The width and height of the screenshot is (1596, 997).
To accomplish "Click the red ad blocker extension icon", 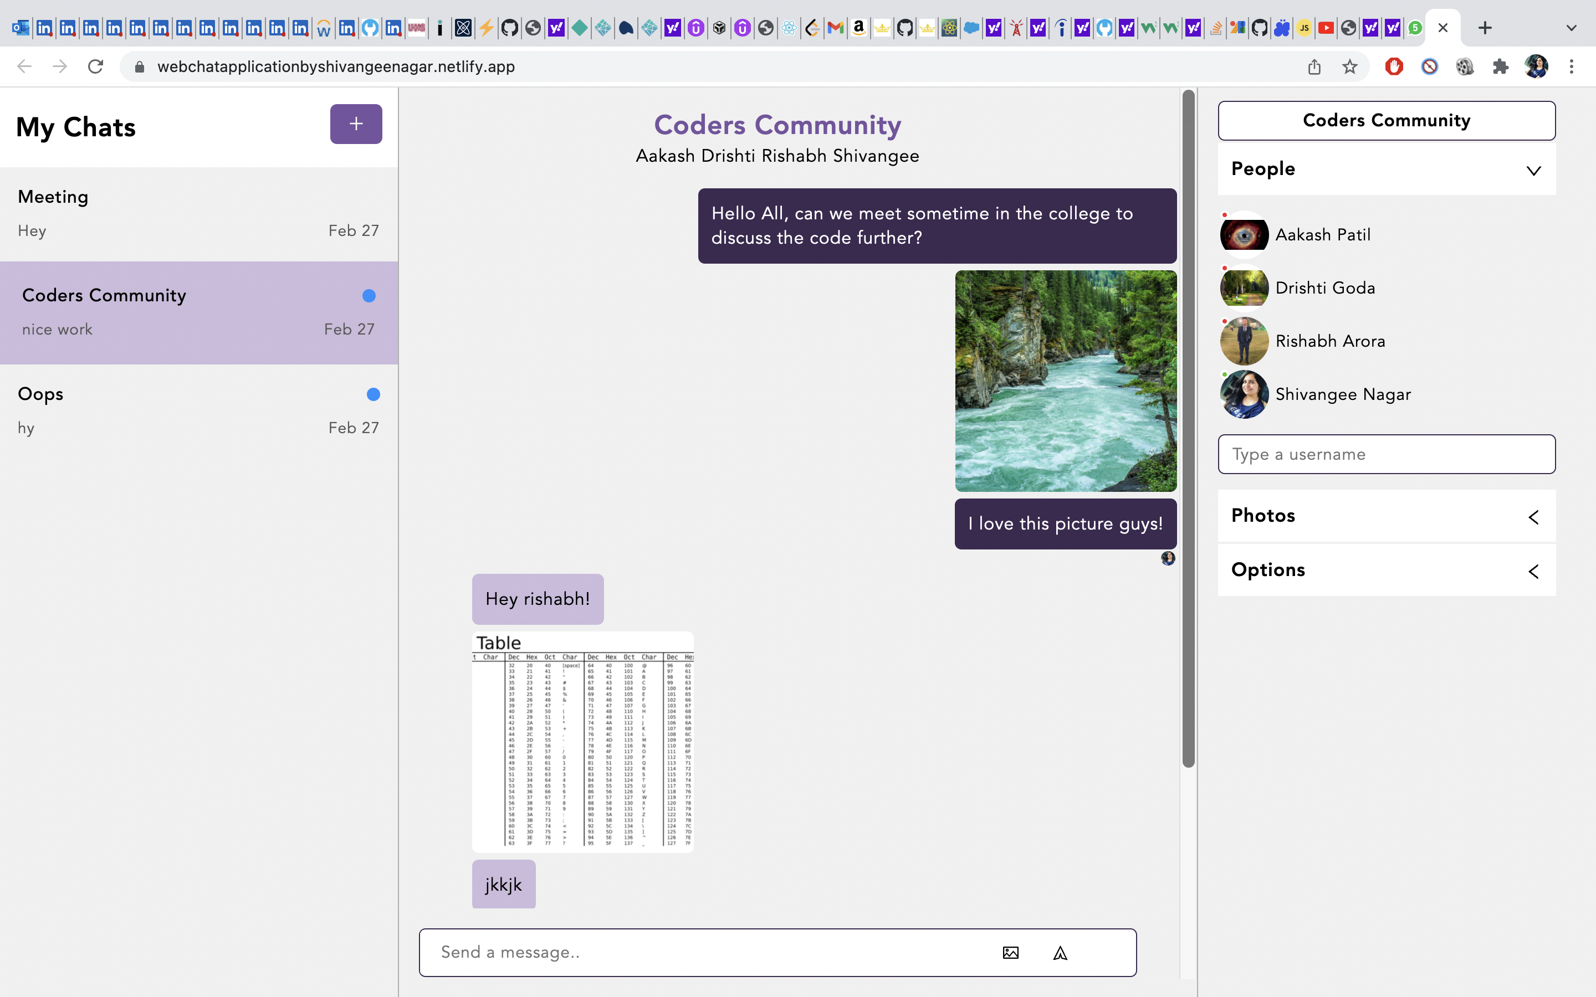I will click(1394, 66).
